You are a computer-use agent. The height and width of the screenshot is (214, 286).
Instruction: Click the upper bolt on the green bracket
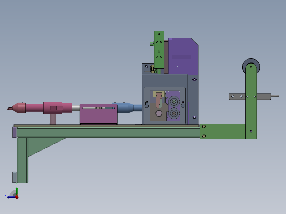coord(204,126)
